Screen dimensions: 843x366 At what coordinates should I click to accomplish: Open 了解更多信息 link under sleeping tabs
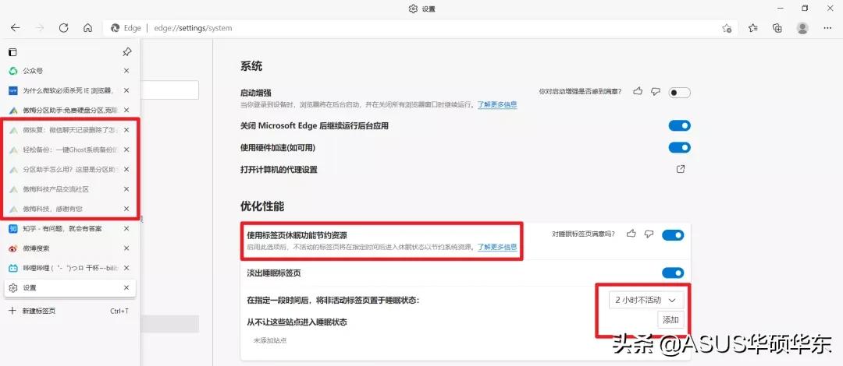coord(497,247)
